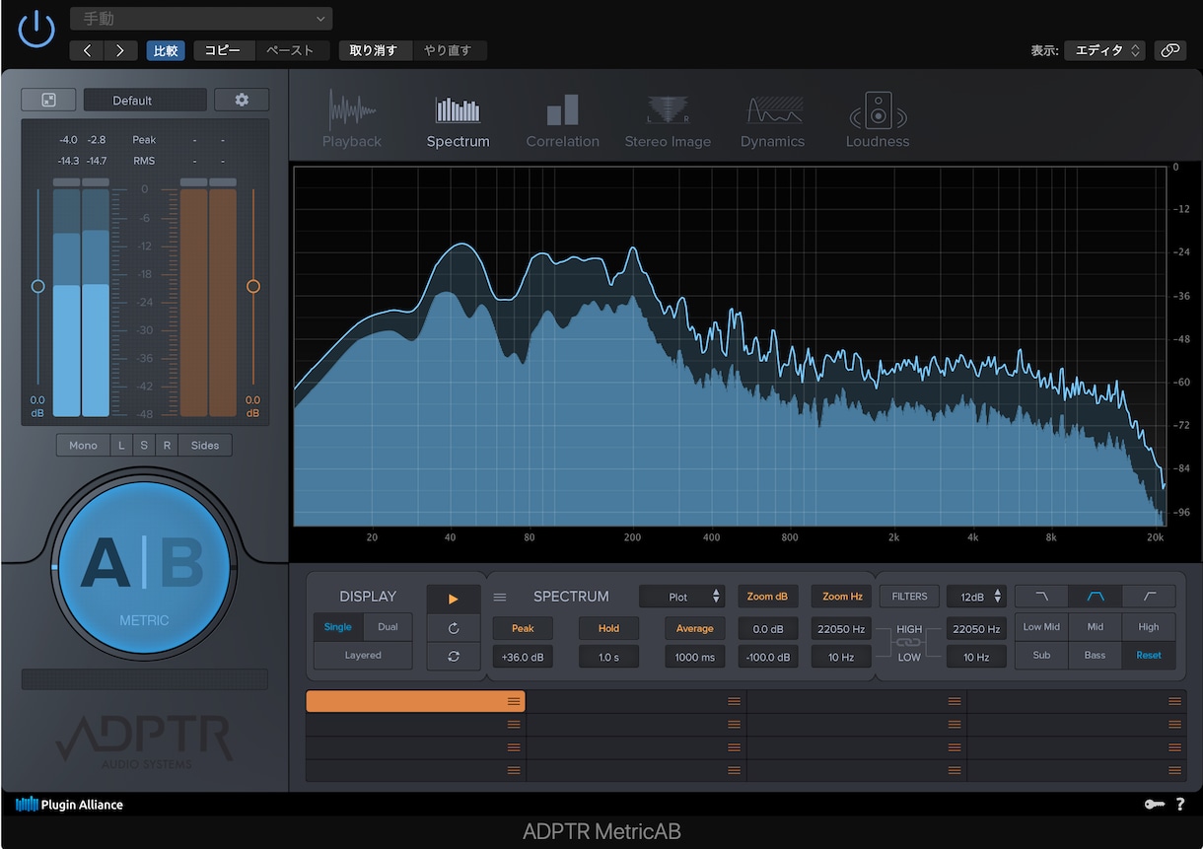Open the Plot type dropdown
The height and width of the screenshot is (849, 1203).
[682, 597]
